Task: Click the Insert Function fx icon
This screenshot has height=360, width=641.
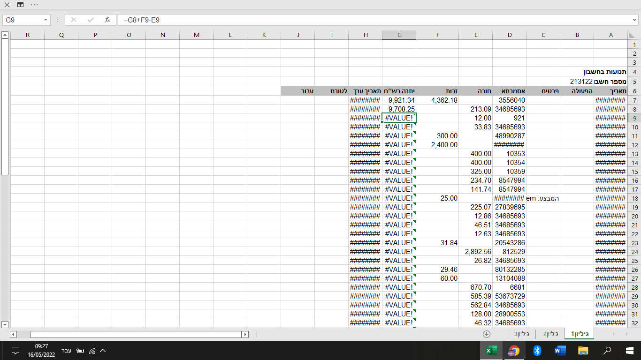Action: pyautogui.click(x=107, y=20)
